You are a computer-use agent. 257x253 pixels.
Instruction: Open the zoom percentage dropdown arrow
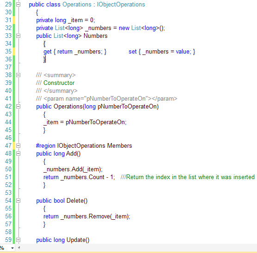[12, 248]
